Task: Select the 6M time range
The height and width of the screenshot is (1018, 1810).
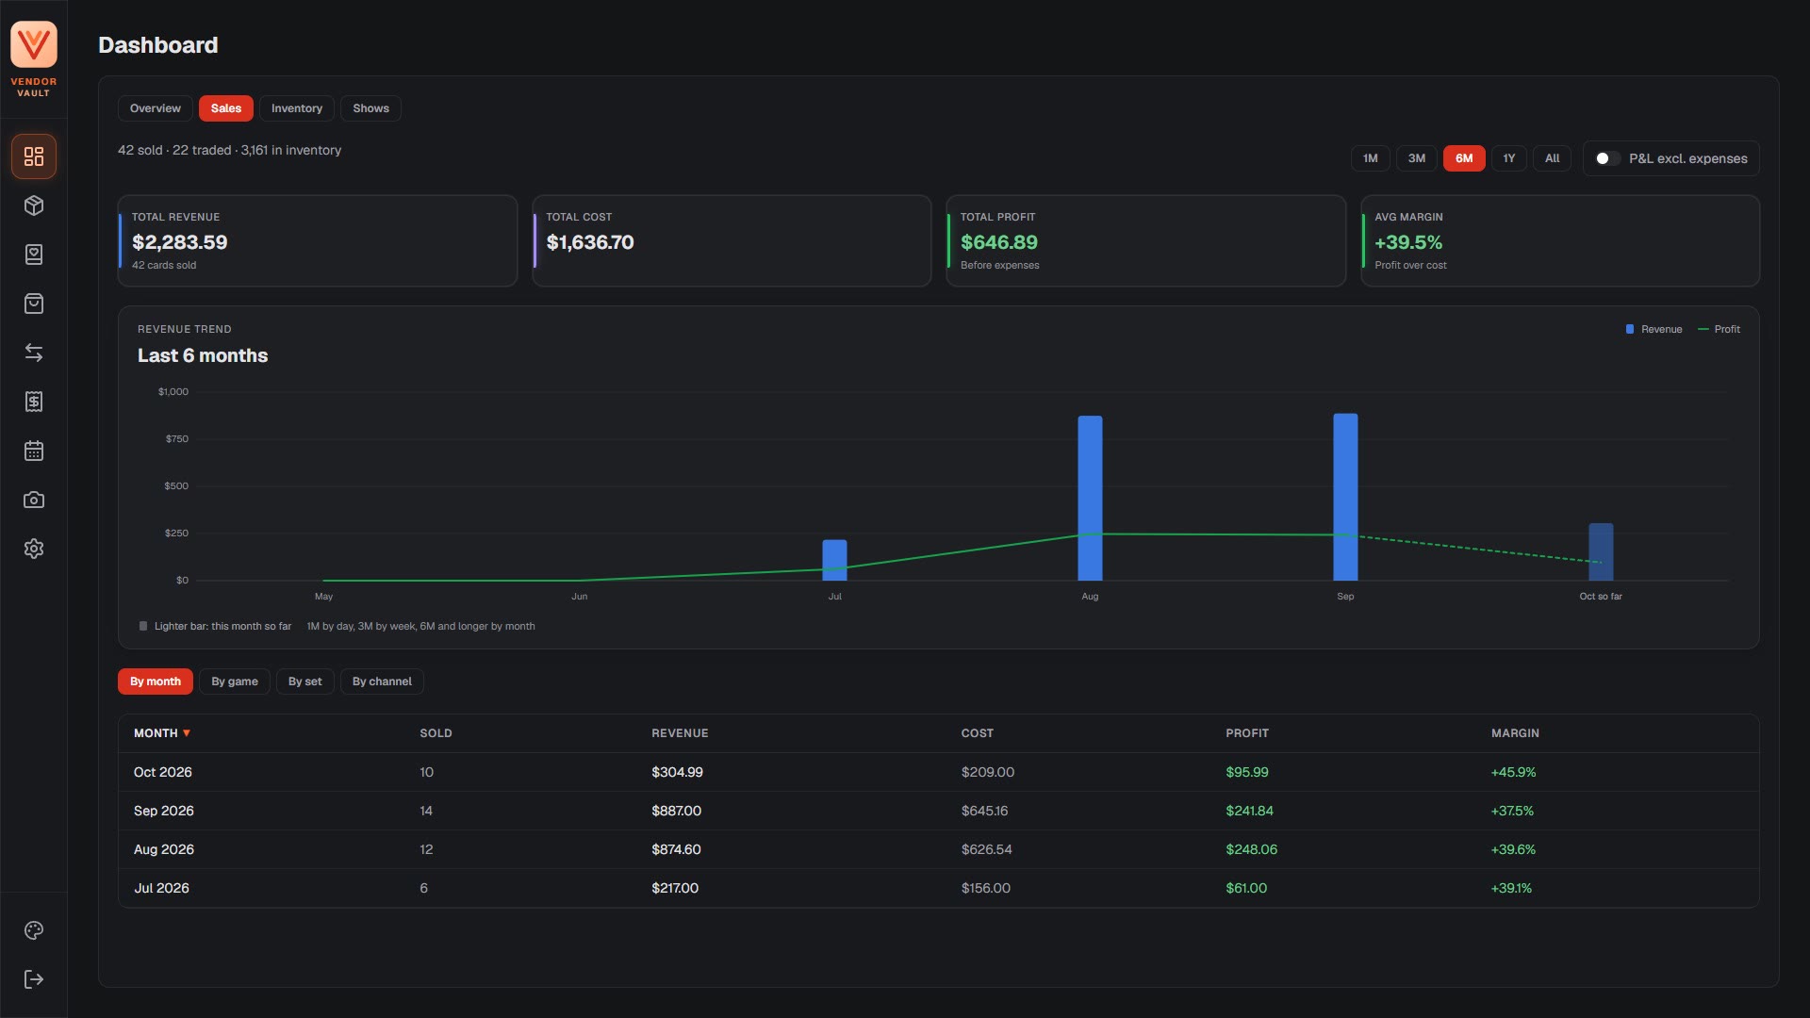Action: (1464, 158)
